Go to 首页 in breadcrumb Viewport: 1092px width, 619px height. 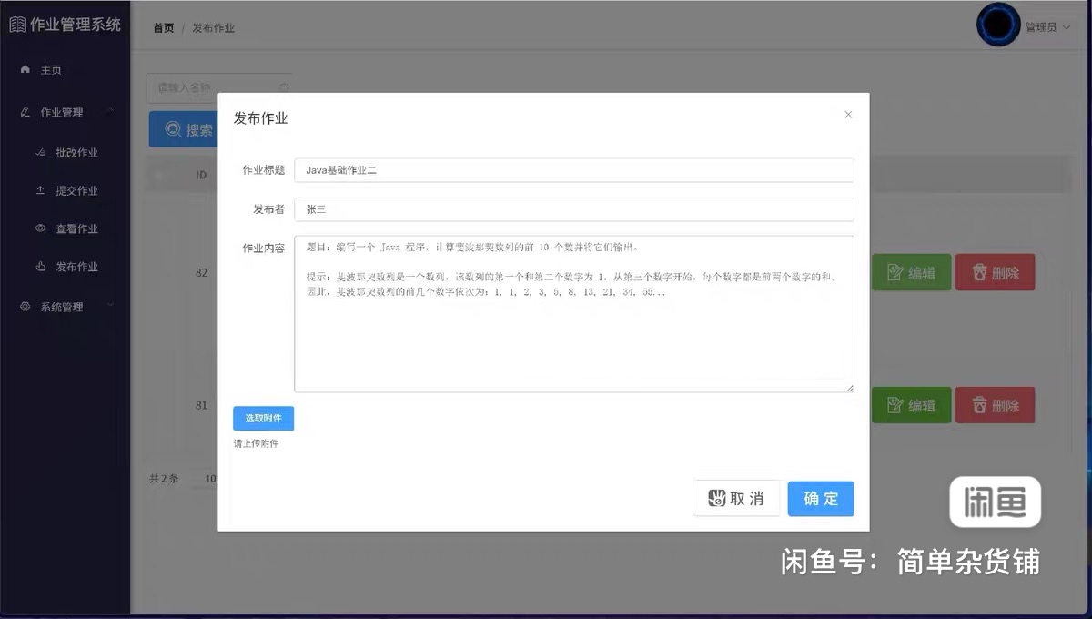click(164, 28)
